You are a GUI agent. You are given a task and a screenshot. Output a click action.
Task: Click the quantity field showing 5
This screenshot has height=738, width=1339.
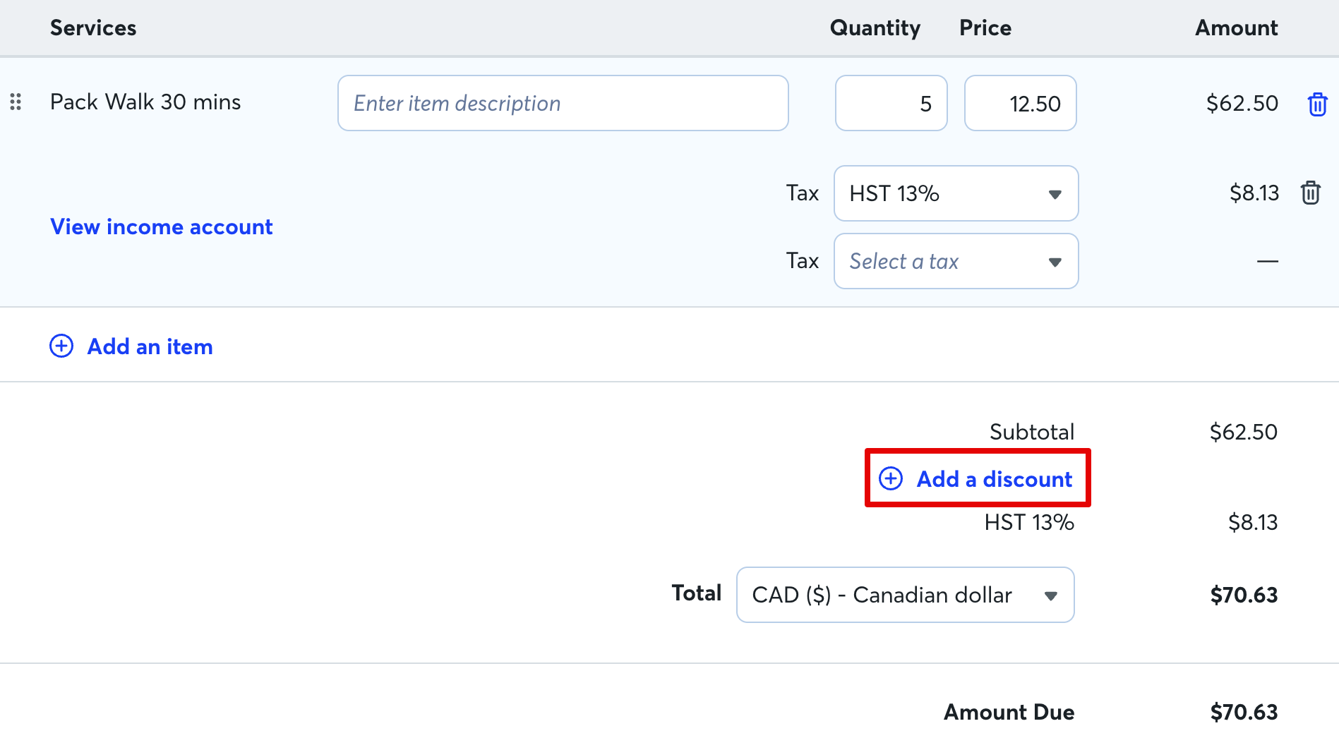point(891,103)
